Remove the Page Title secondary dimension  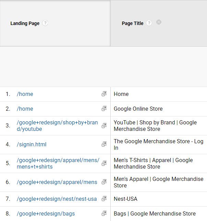159,22
